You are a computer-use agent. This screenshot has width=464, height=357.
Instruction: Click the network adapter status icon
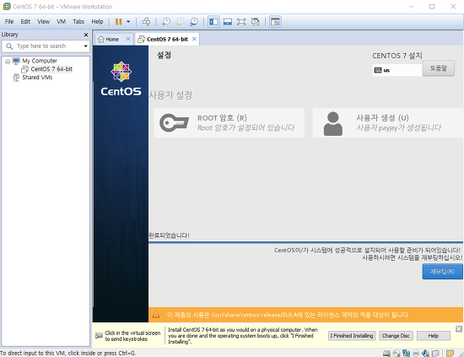point(407,353)
